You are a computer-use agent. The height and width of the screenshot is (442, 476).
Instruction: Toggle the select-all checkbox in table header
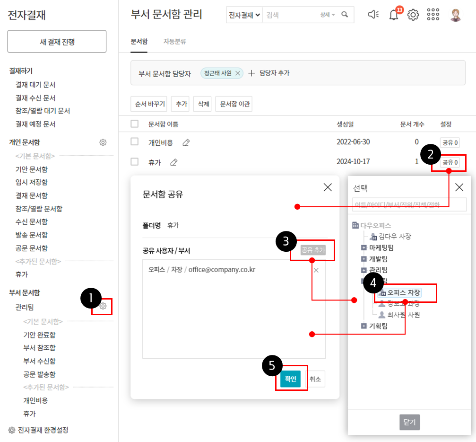[135, 124]
